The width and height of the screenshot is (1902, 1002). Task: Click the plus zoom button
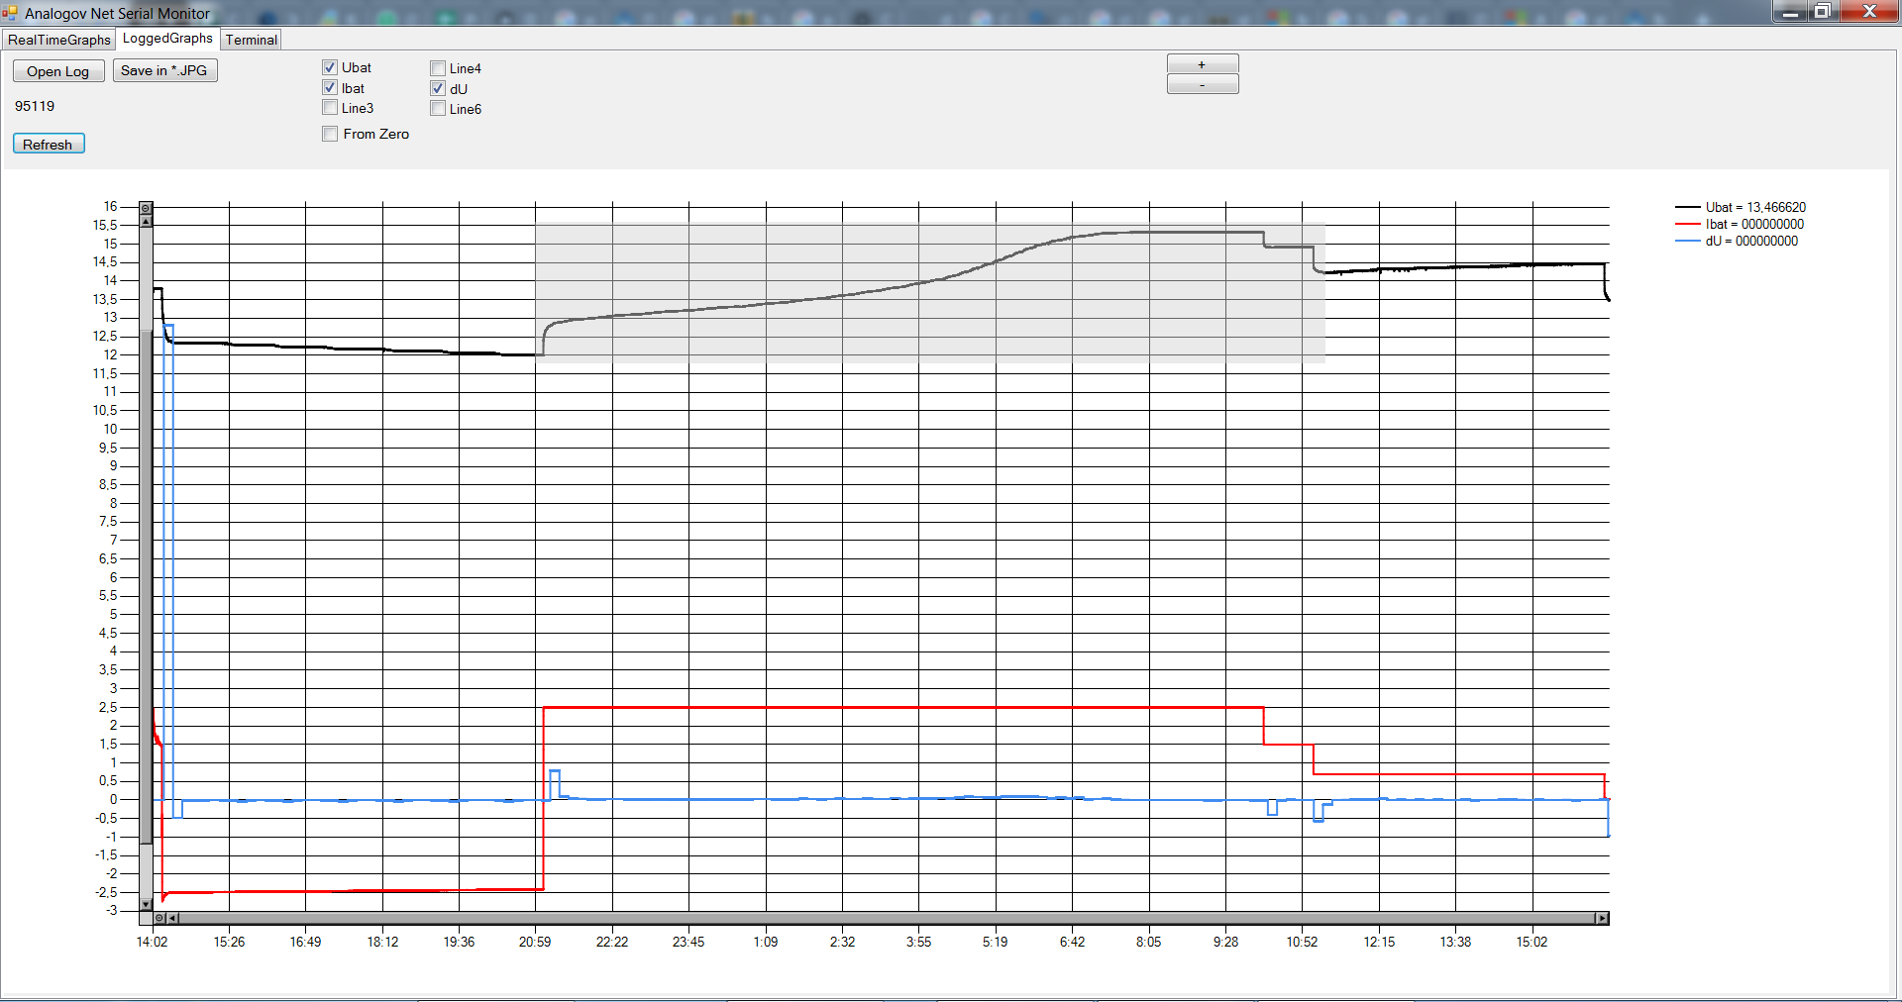(1203, 64)
